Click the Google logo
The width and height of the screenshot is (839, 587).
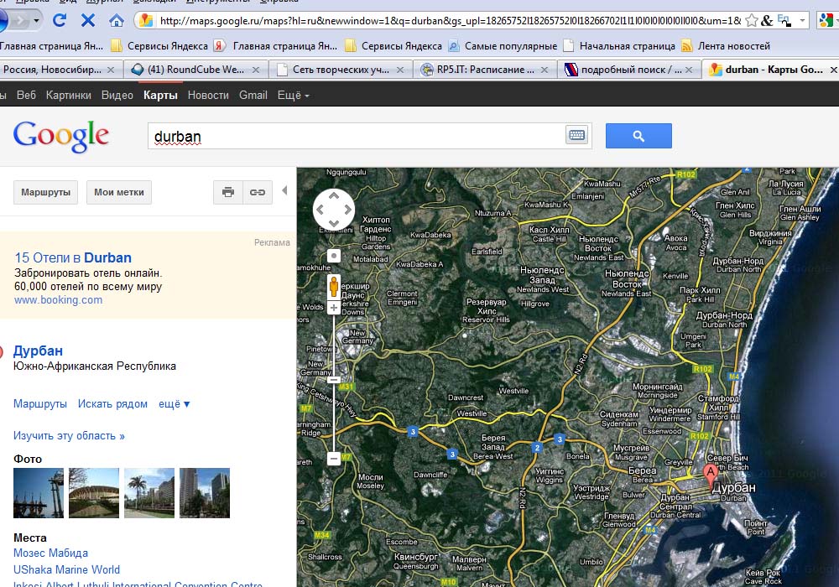(x=61, y=136)
